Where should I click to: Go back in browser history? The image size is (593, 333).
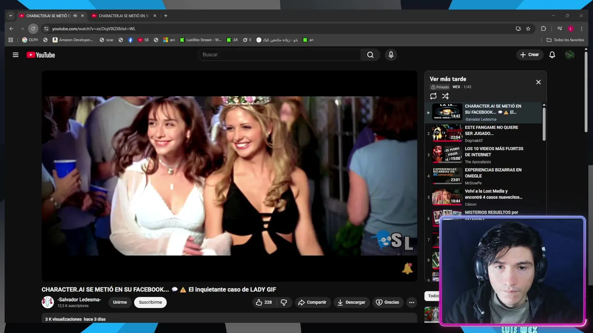tap(12, 29)
